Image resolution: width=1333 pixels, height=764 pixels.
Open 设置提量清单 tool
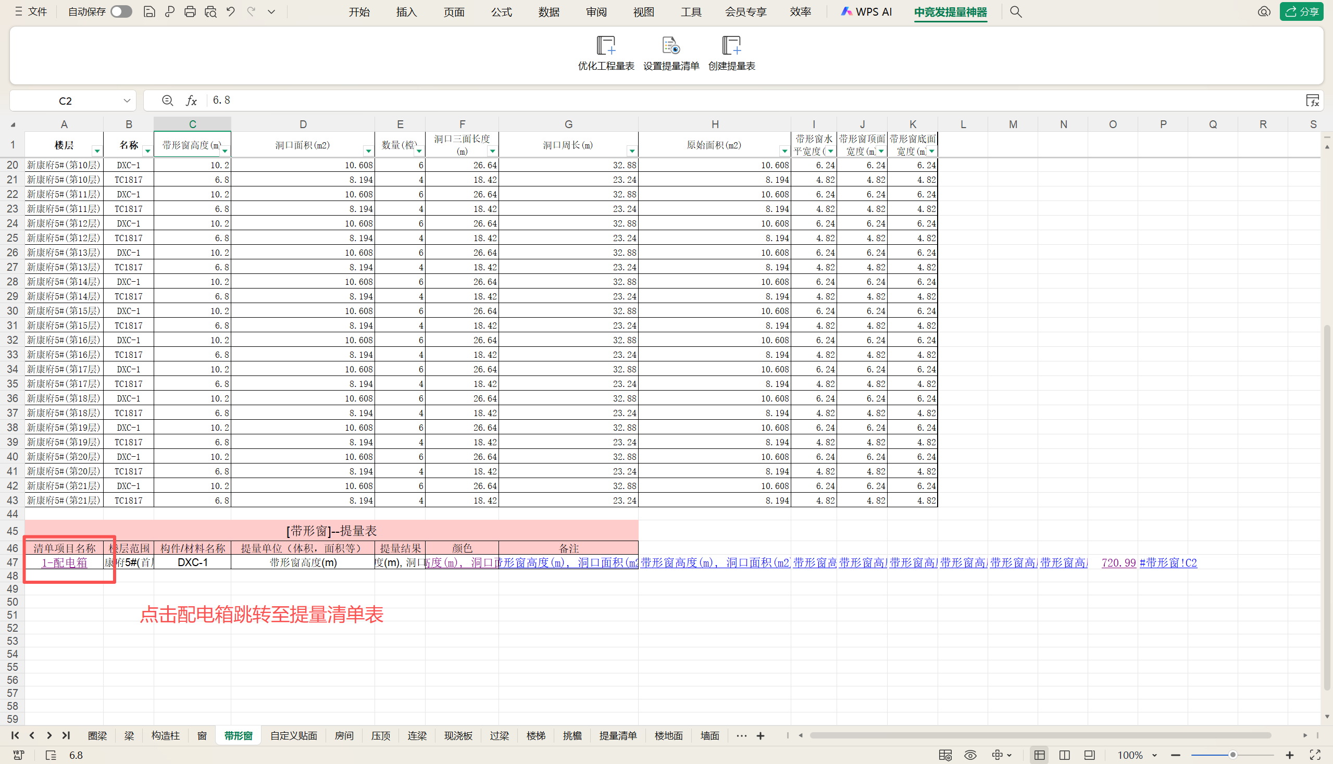[x=671, y=46]
